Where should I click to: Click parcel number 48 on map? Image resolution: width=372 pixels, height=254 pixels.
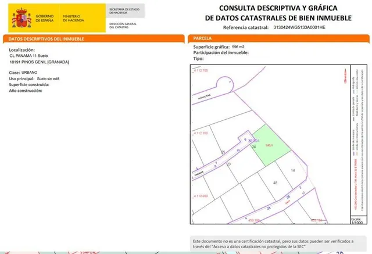[x=275, y=183]
